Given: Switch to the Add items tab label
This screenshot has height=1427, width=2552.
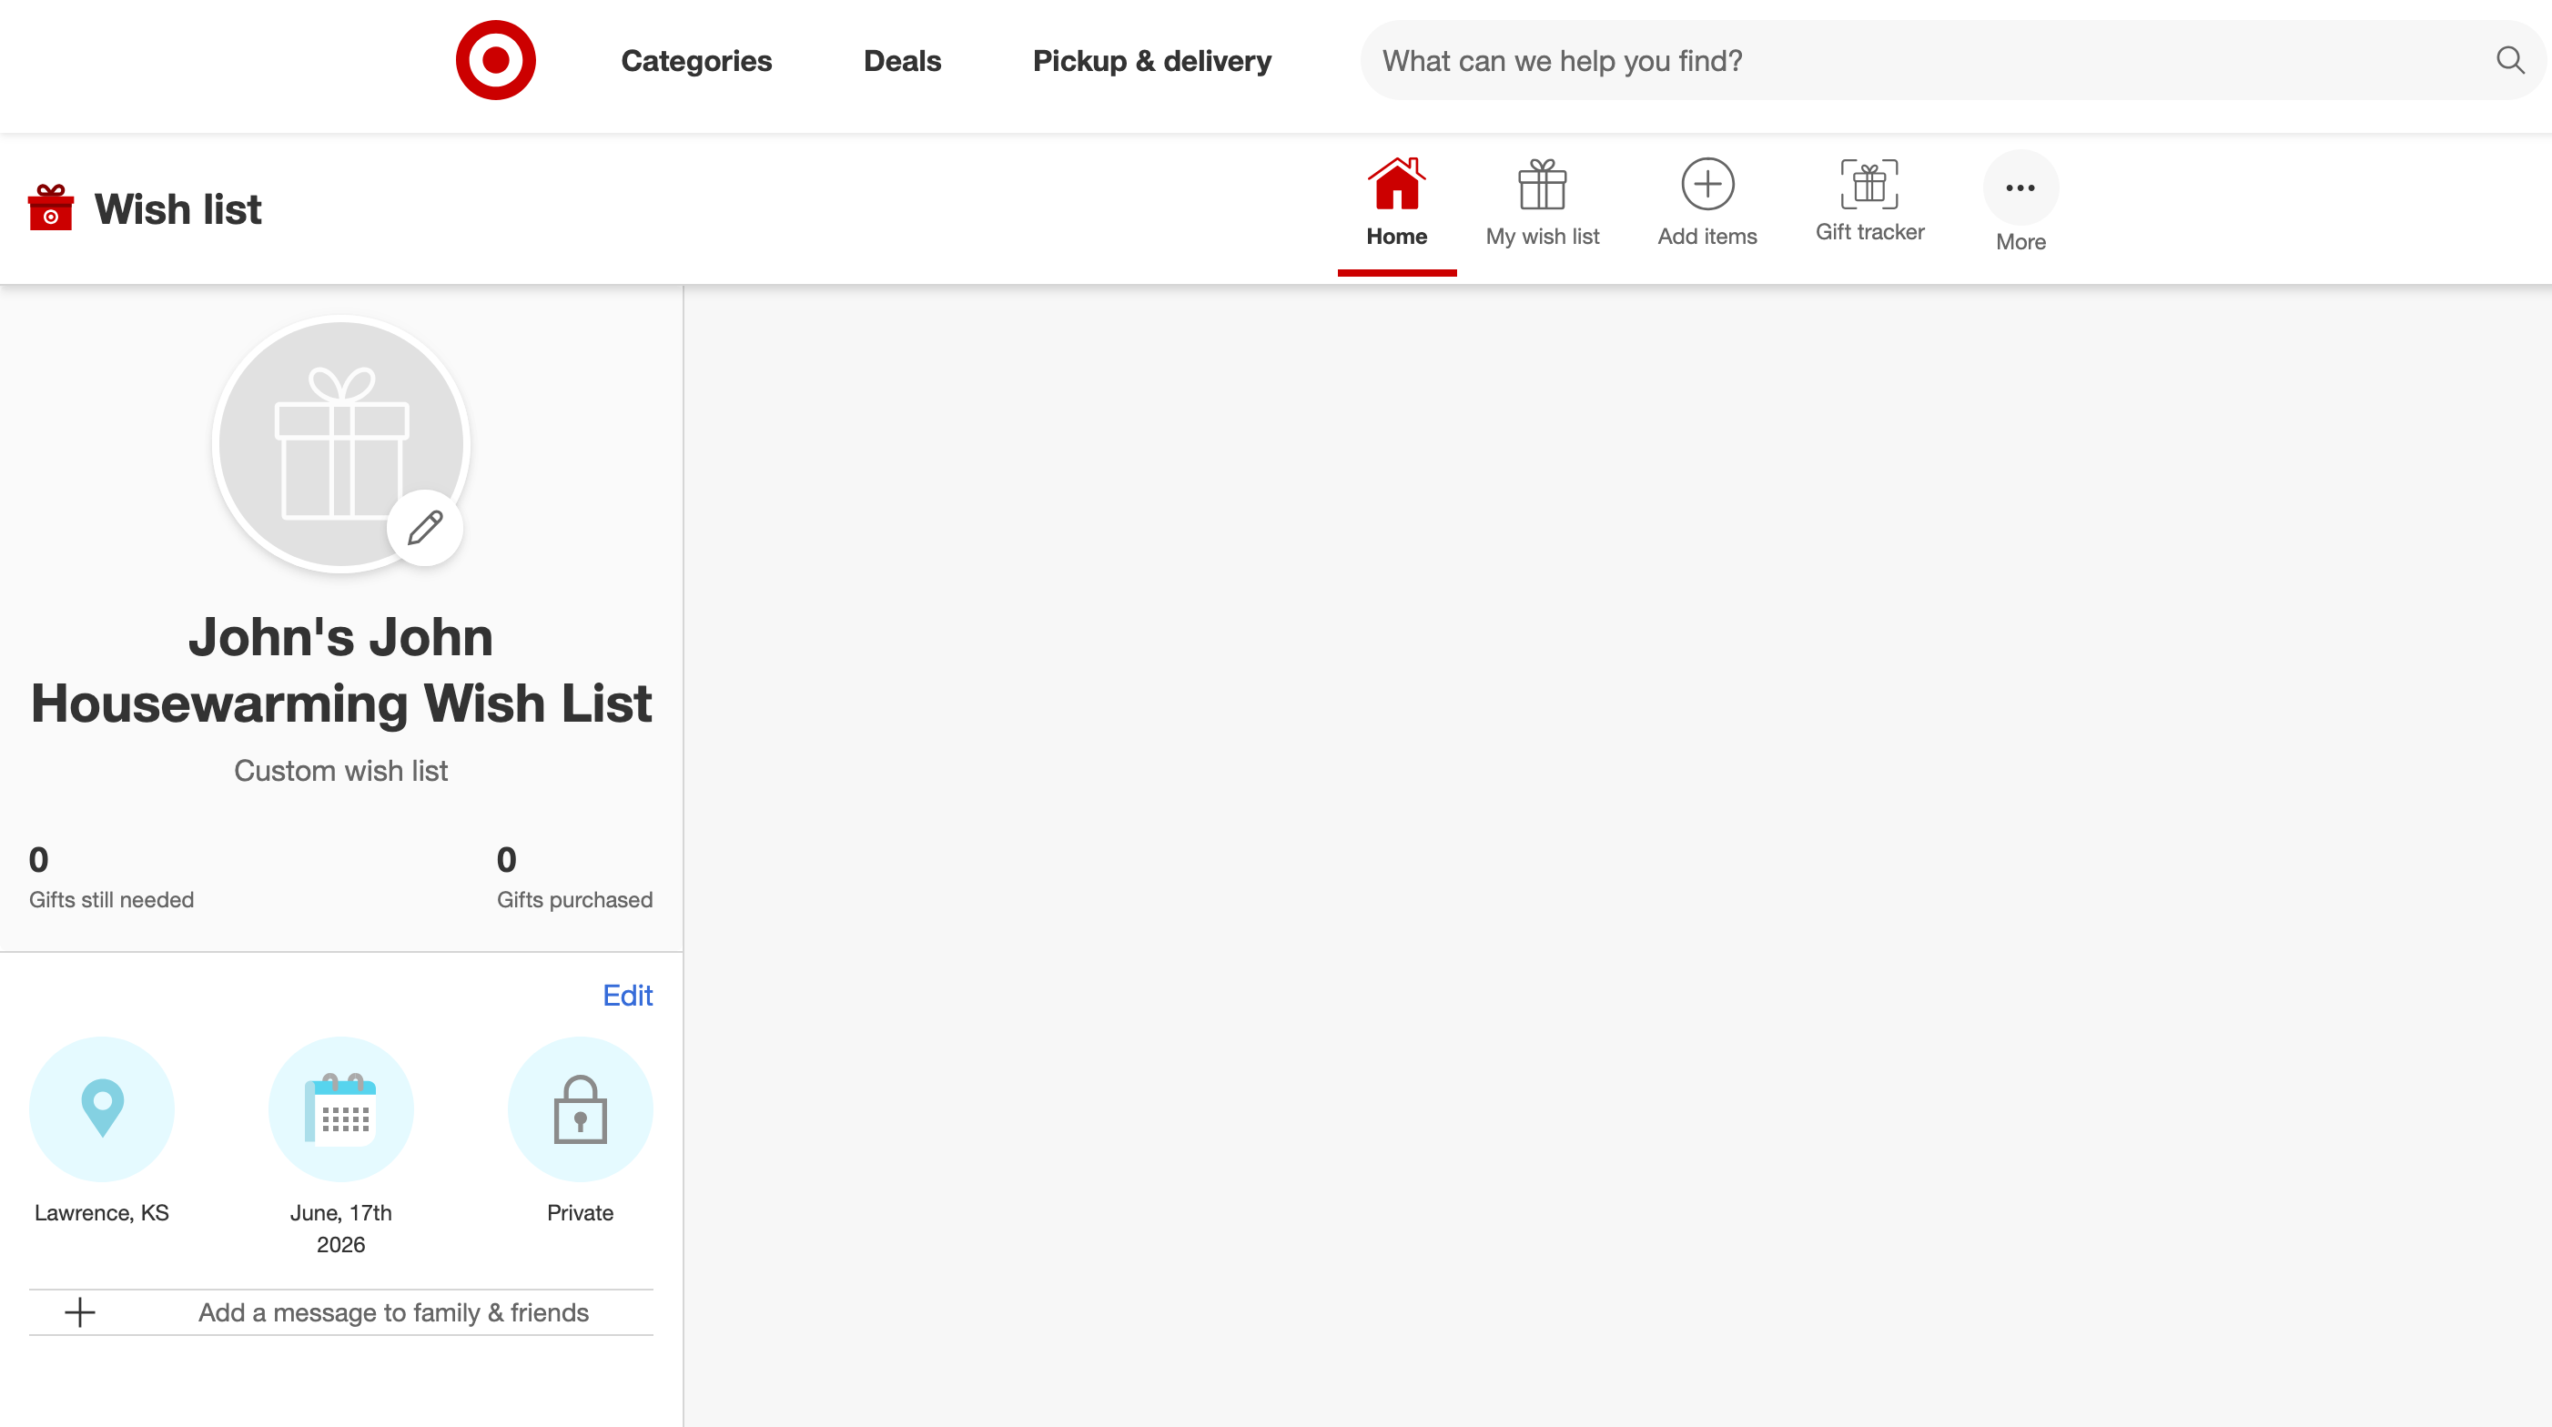Looking at the screenshot, I should pyautogui.click(x=1707, y=237).
